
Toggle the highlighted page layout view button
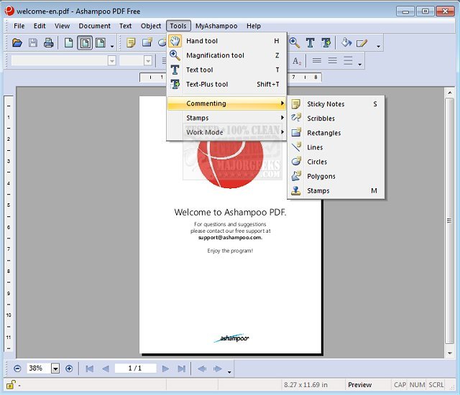(x=85, y=43)
